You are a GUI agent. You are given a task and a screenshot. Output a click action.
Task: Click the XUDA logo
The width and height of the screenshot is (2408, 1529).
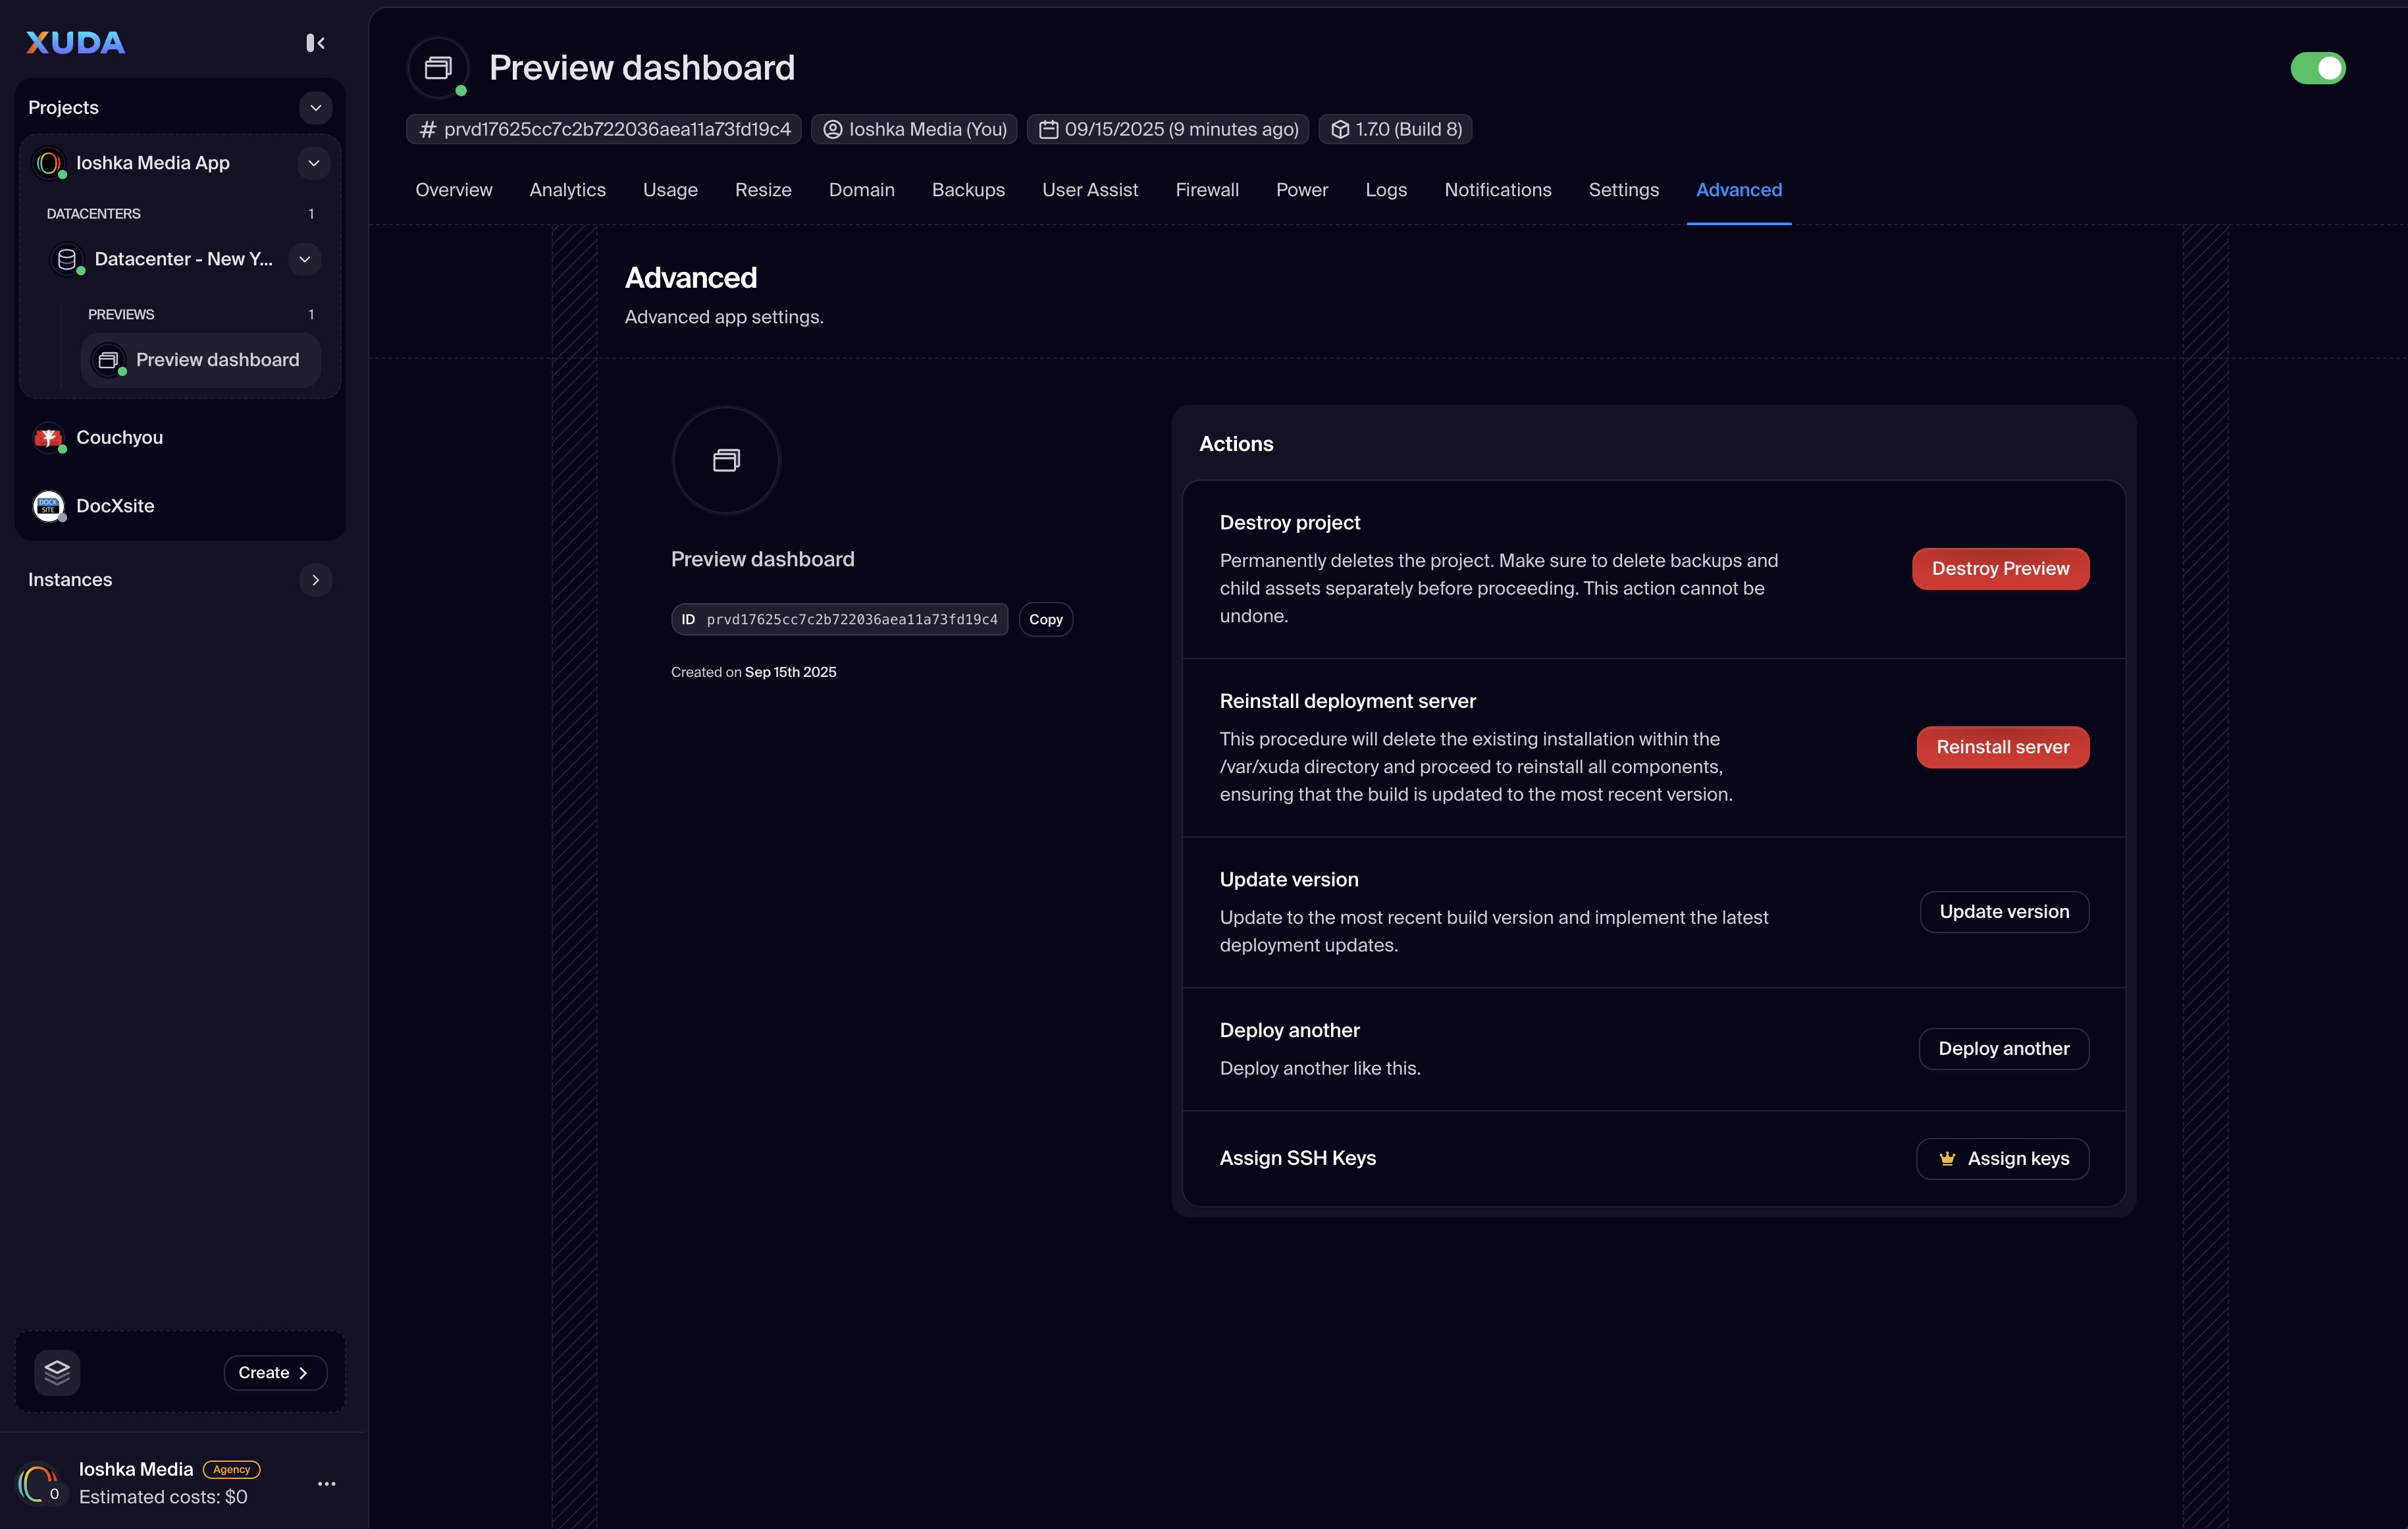(75, 42)
